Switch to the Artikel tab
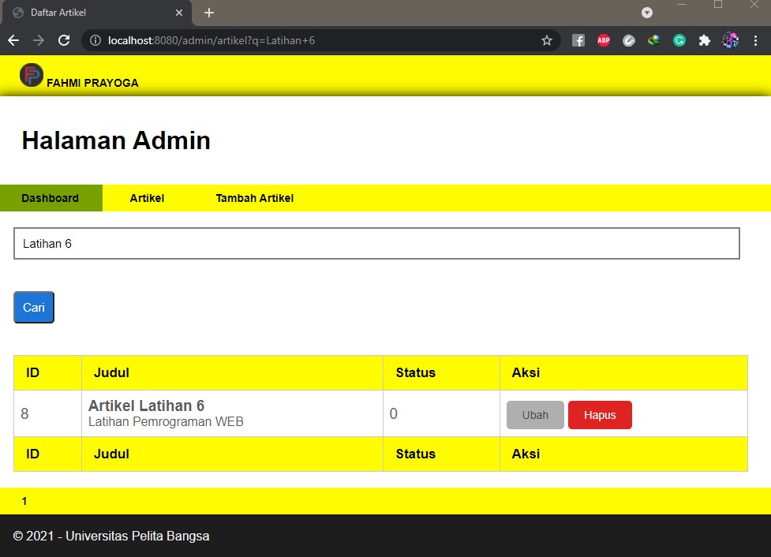The image size is (771, 557). (x=147, y=198)
